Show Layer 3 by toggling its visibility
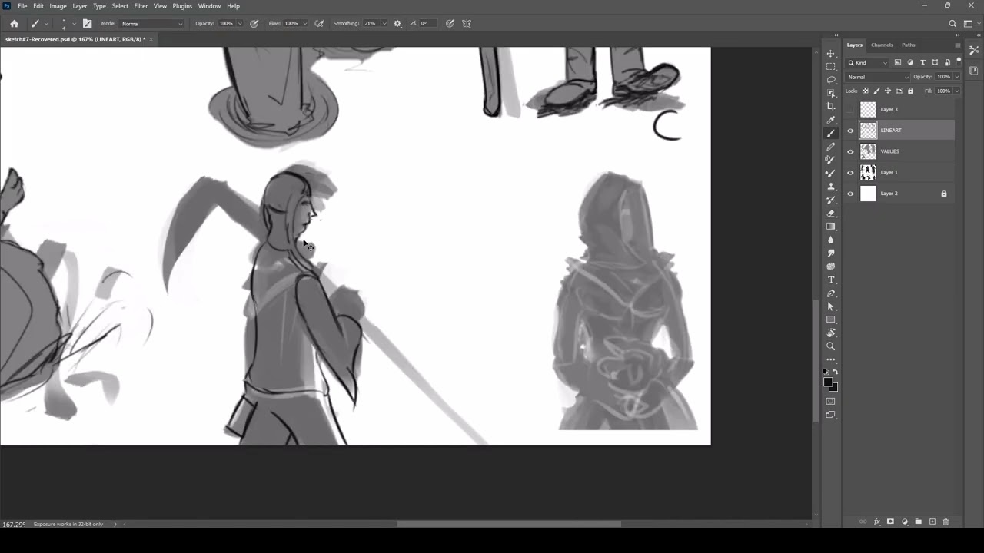This screenshot has height=553, width=984. click(850, 110)
